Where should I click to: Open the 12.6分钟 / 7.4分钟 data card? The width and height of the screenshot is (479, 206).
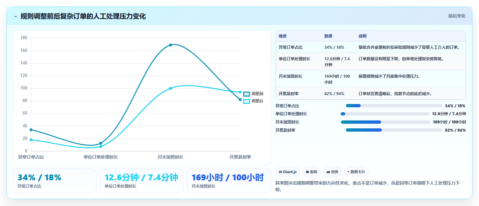point(142,181)
